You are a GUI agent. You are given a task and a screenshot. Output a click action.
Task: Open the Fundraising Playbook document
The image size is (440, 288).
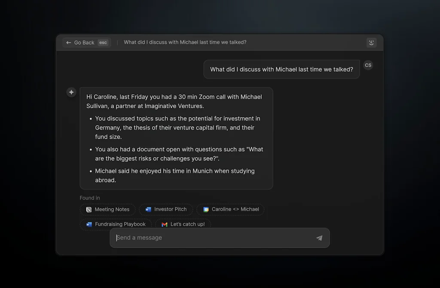tap(115, 224)
